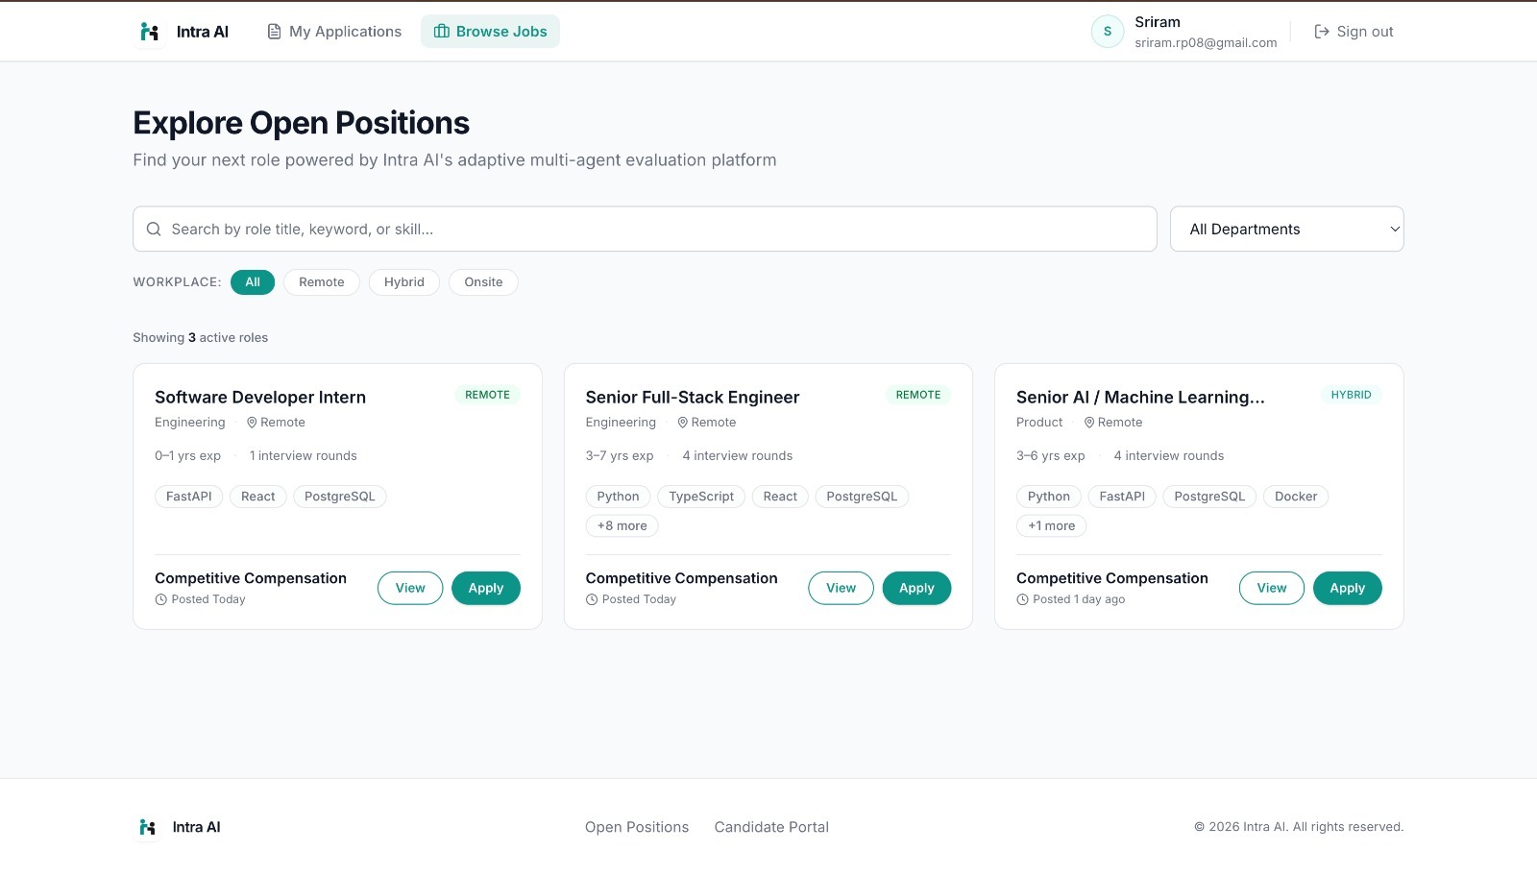
Task: Click the S user avatar circle
Action: pos(1108,32)
